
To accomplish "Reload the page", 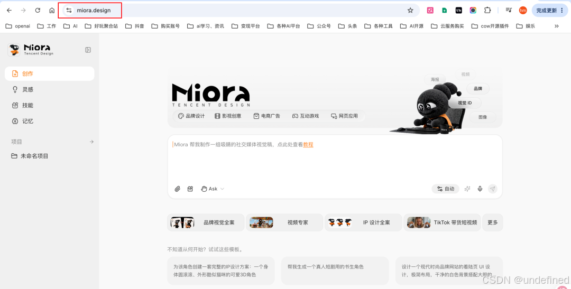I will (x=38, y=10).
